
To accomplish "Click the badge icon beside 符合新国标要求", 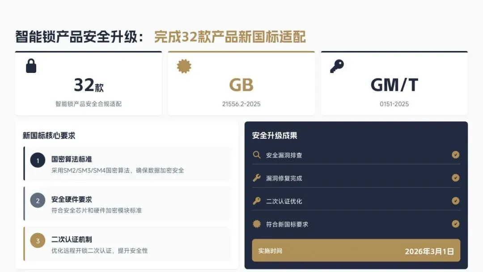I will 257,224.
